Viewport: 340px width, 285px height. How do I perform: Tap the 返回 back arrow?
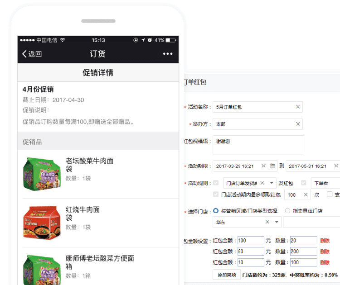(32, 54)
